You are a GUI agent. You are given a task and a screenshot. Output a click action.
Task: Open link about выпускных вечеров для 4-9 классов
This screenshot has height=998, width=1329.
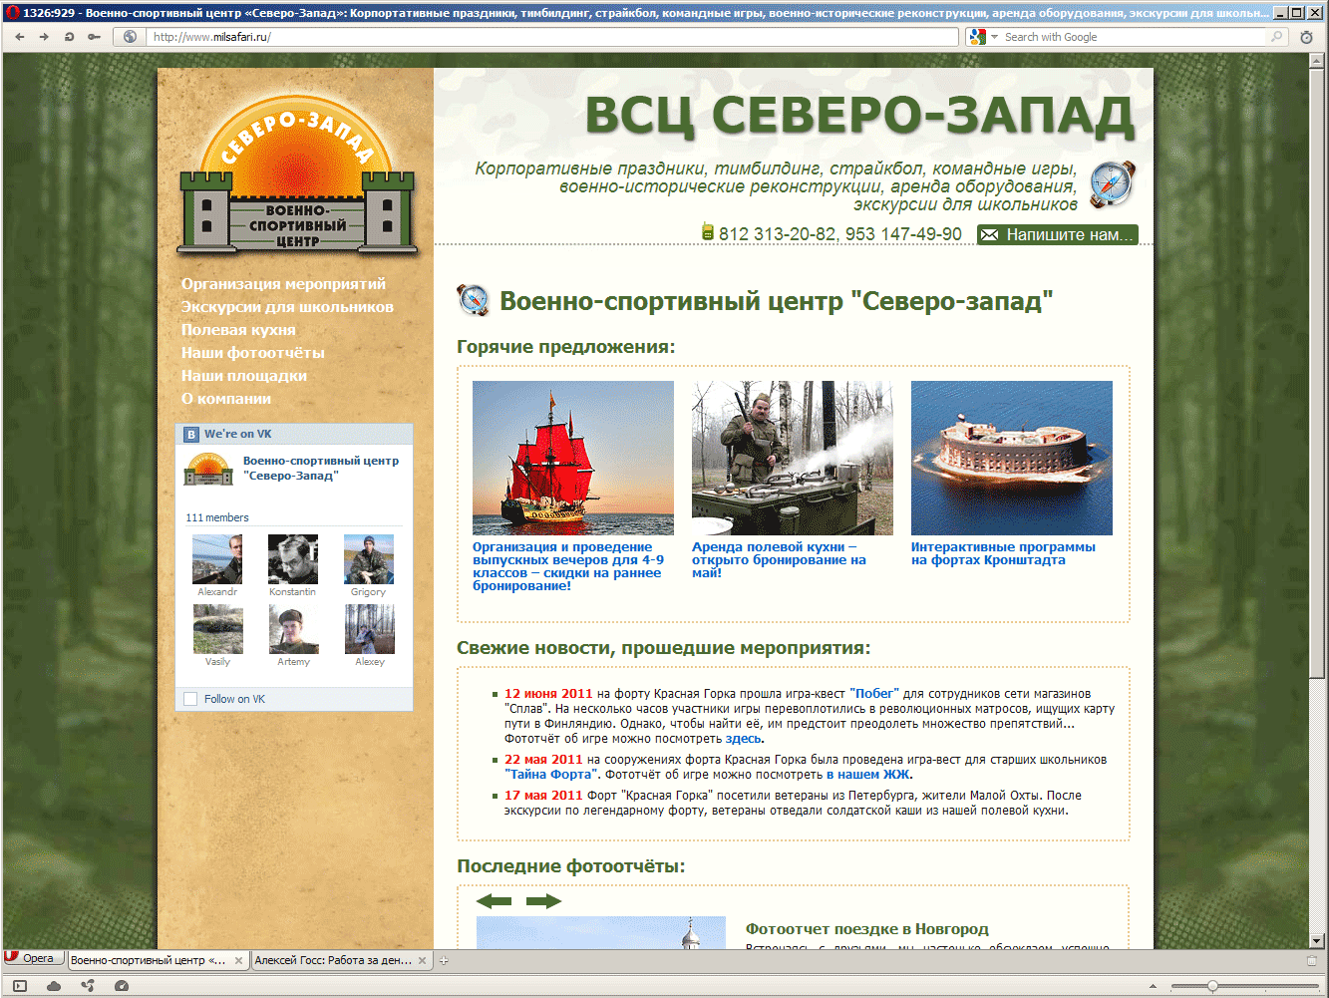click(x=568, y=566)
